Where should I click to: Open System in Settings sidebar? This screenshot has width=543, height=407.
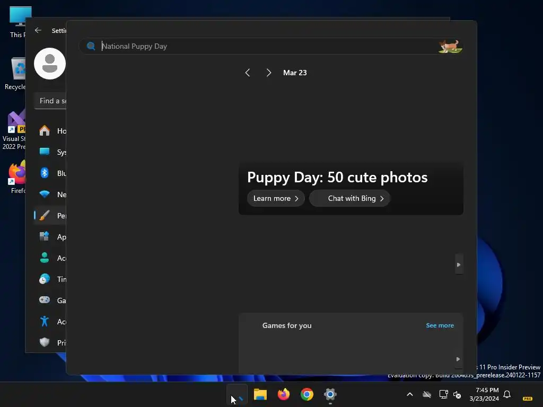pyautogui.click(x=50, y=152)
